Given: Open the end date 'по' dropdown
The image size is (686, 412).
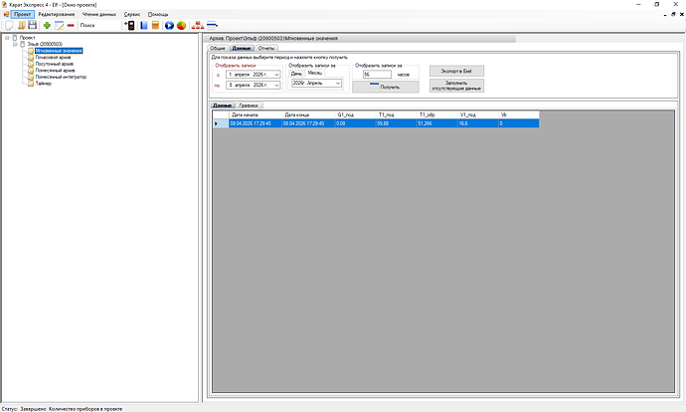Looking at the screenshot, I should [277, 87].
